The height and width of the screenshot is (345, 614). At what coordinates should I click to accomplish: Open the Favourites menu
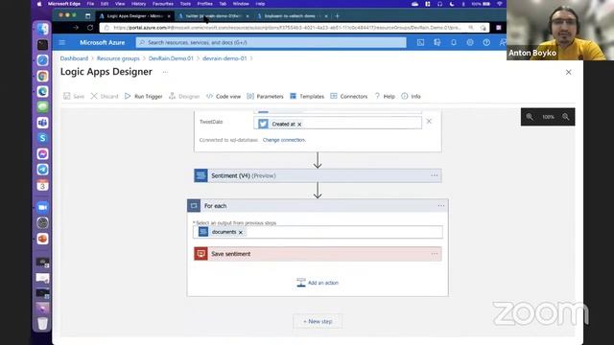click(x=163, y=4)
